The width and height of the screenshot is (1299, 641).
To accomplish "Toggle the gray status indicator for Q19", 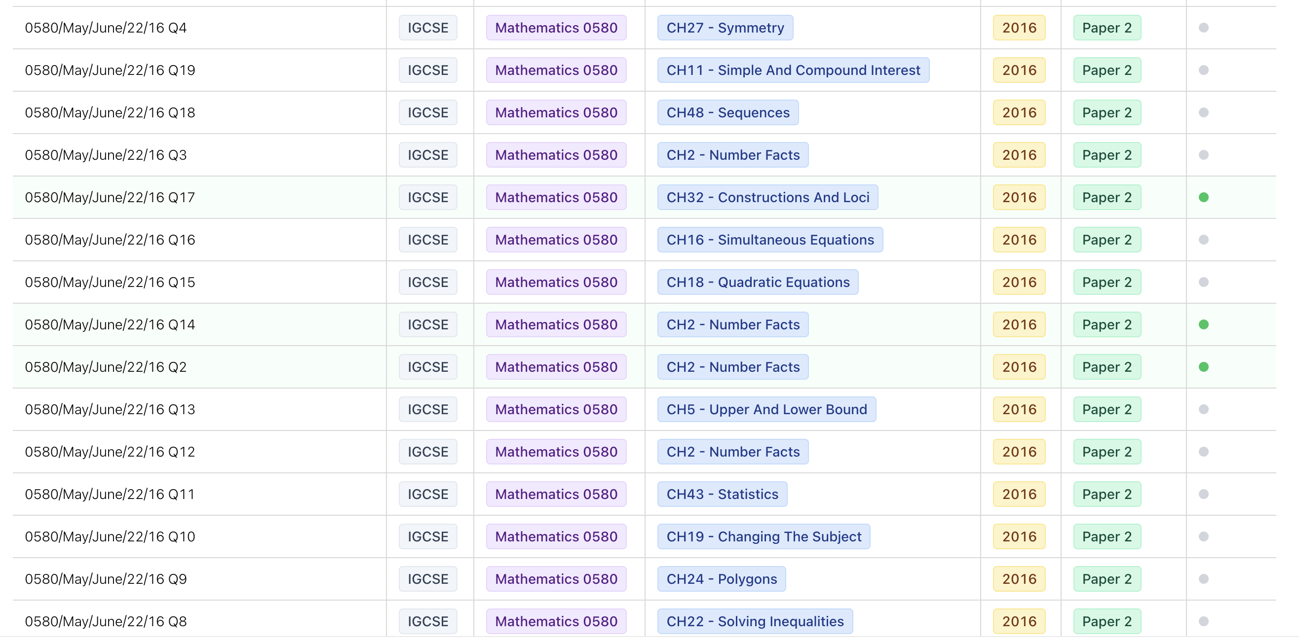I will [x=1204, y=70].
